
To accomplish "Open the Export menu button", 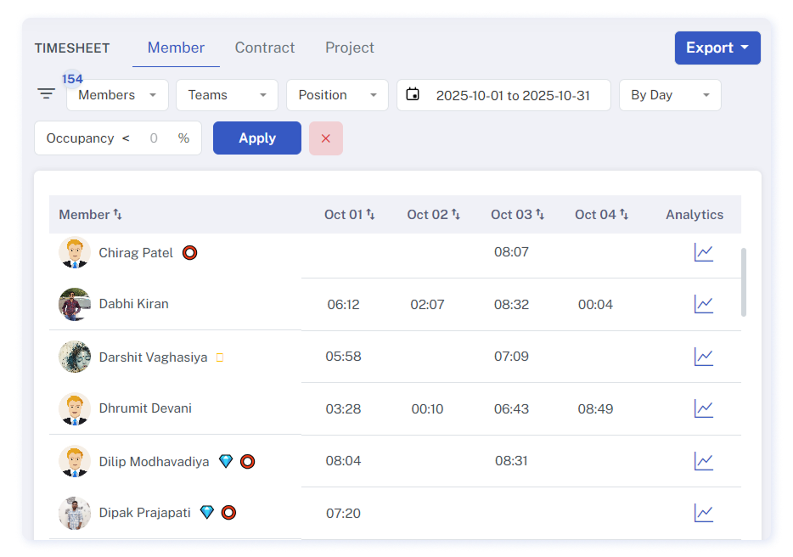I will (x=717, y=48).
